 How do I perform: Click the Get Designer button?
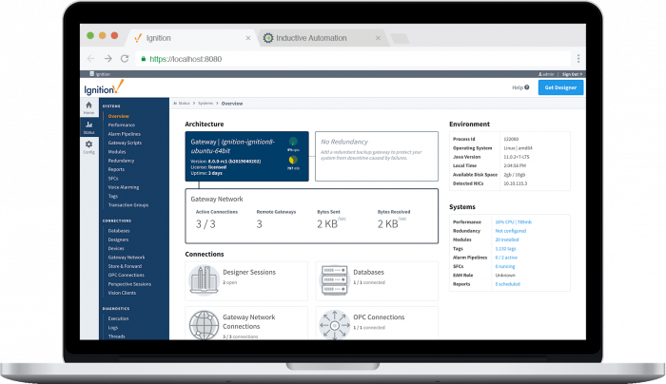point(560,87)
